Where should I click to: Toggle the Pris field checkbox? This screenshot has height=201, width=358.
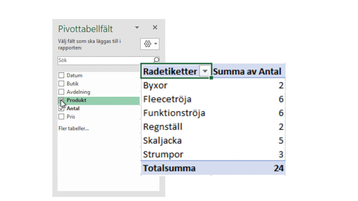(61, 117)
